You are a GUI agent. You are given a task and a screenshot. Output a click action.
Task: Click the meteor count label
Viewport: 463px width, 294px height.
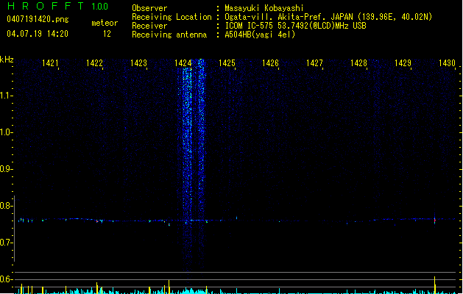105,23
